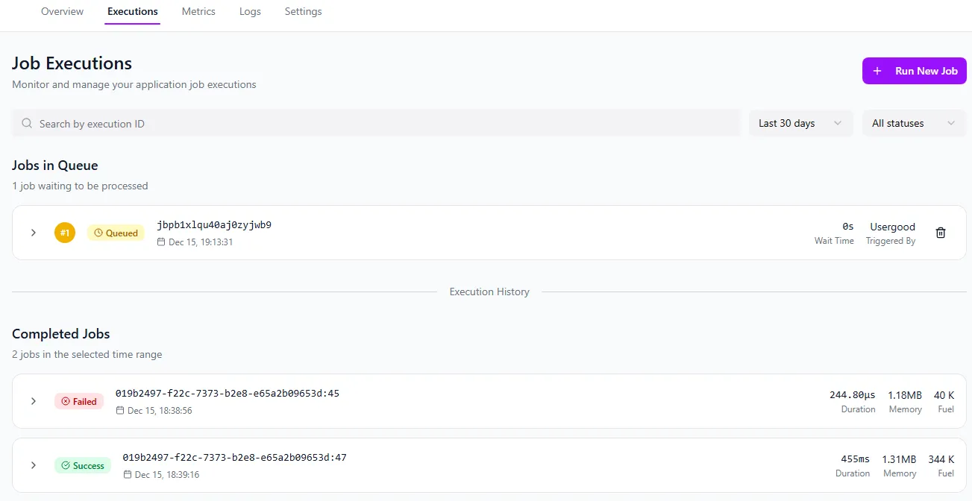This screenshot has width=972, height=501.
Task: Expand the failed job details
Action: point(33,401)
